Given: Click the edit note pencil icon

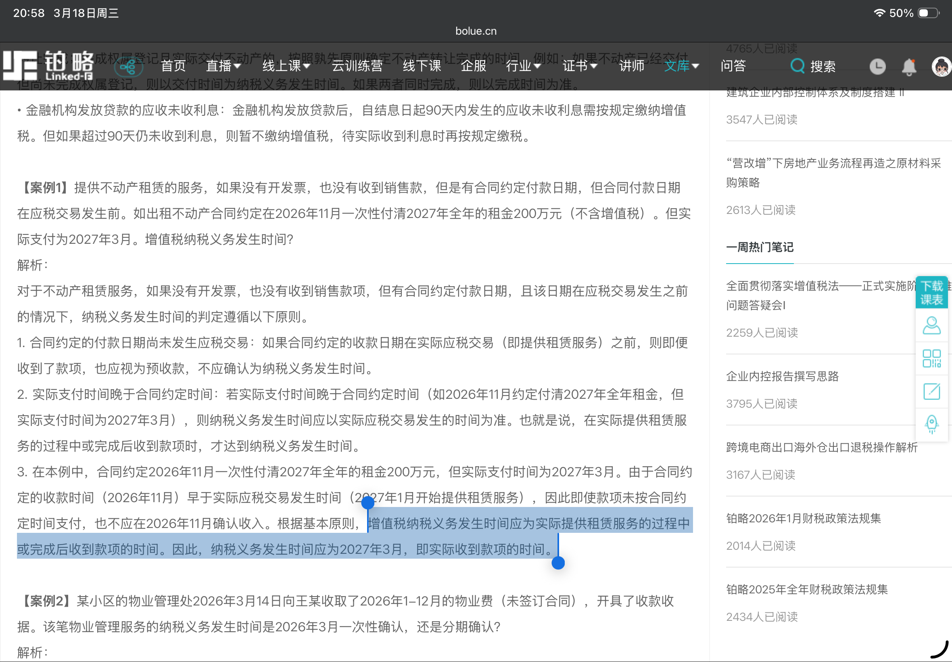Looking at the screenshot, I should (931, 392).
